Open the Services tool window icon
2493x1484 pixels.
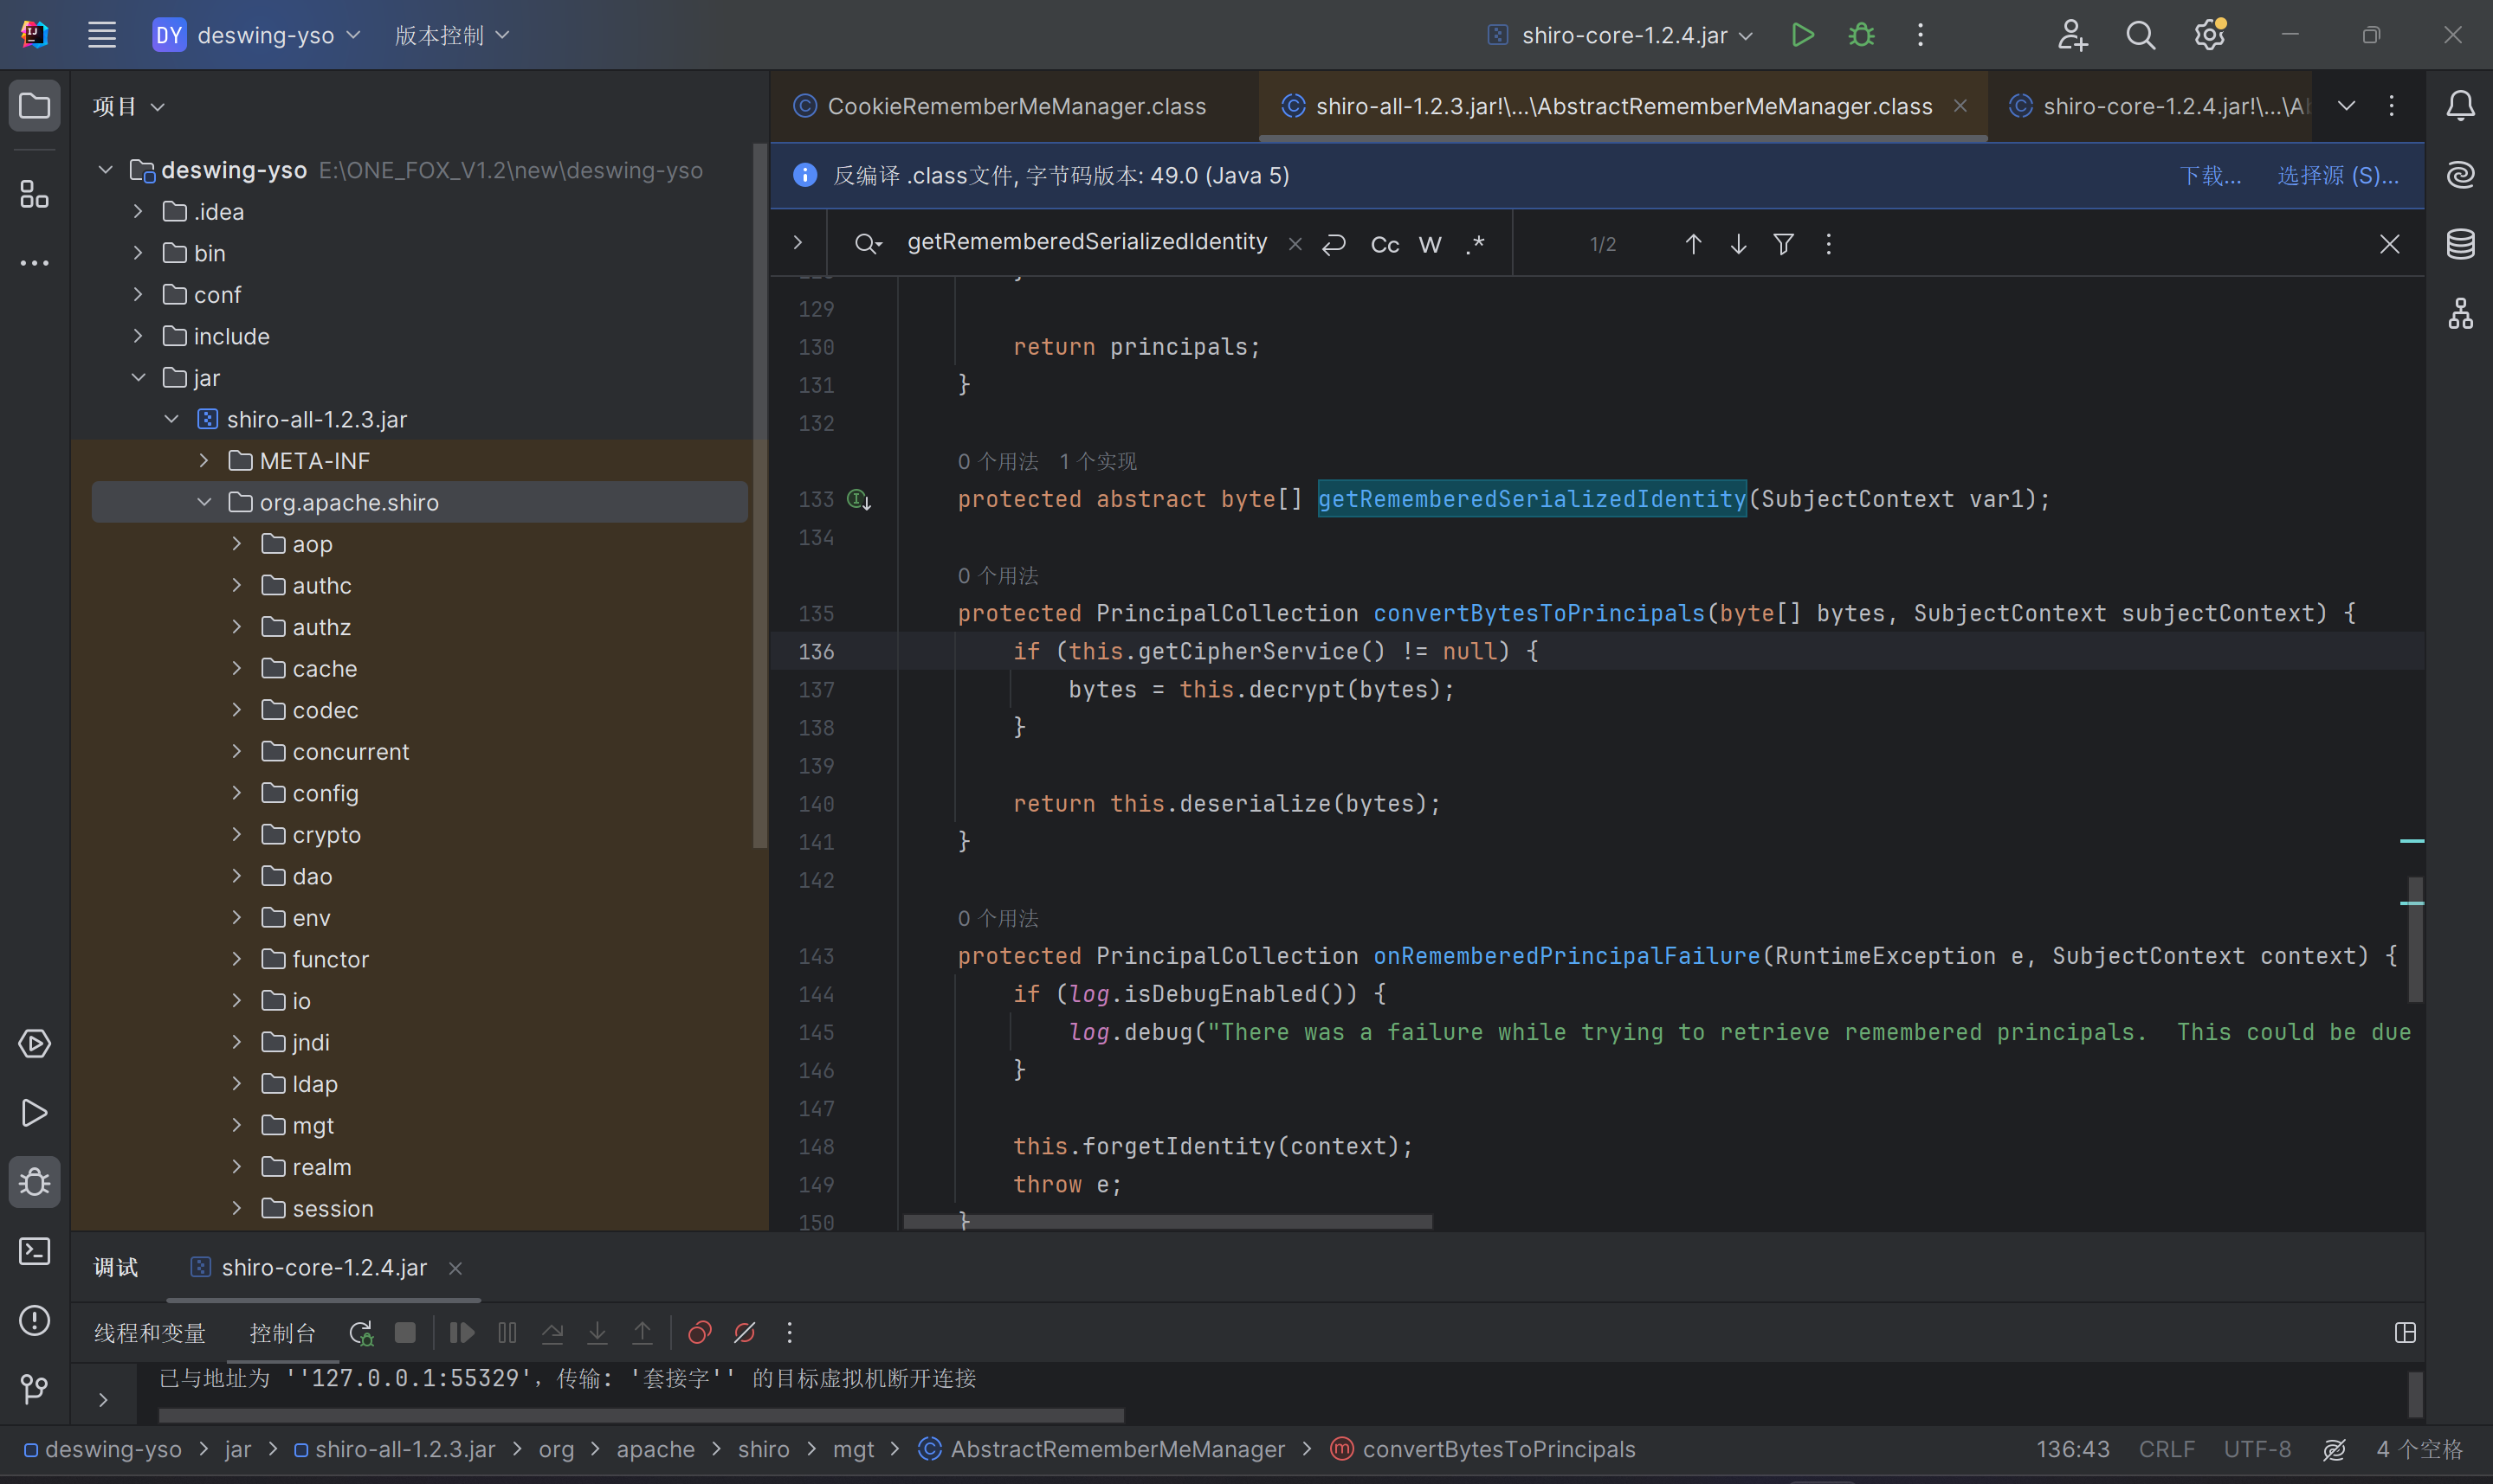pos(35,1044)
